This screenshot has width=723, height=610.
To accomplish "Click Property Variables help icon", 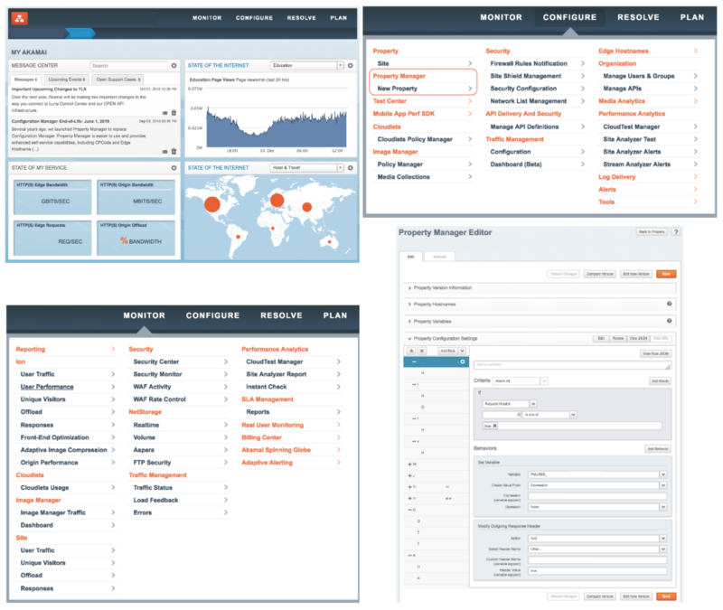I will point(670,320).
